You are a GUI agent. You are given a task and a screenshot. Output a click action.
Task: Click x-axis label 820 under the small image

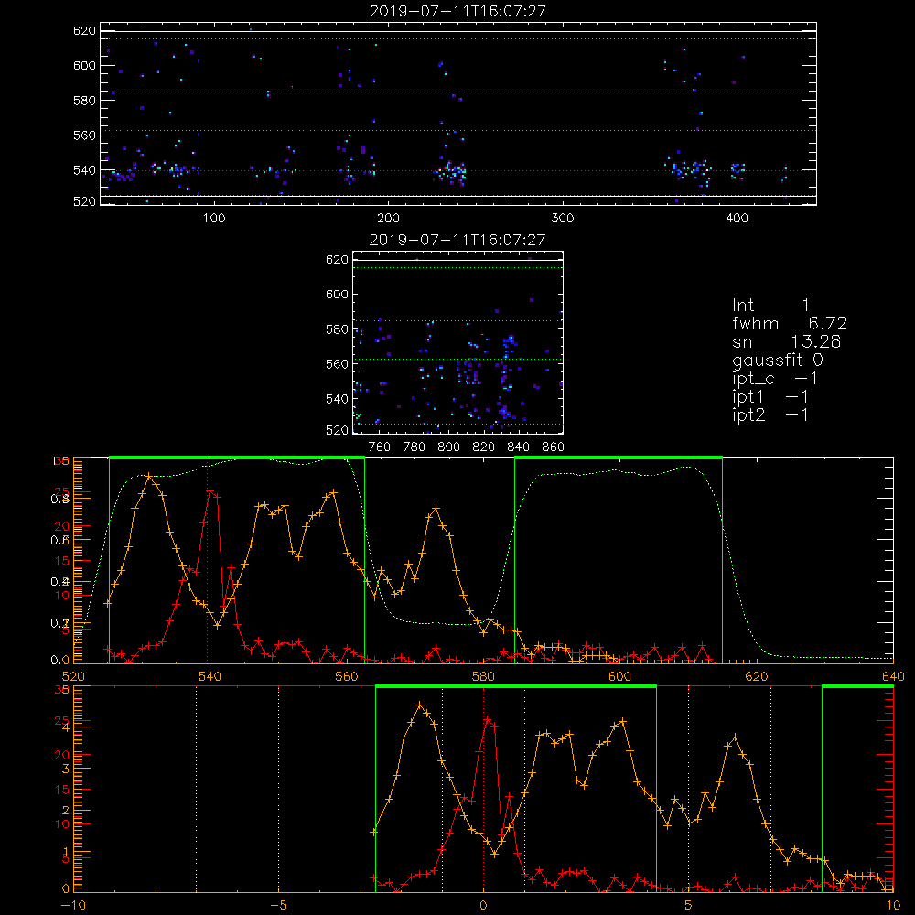coord(484,447)
